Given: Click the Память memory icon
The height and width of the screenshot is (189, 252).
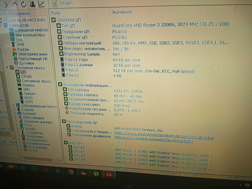Looking at the screenshot, I should [19, 85].
